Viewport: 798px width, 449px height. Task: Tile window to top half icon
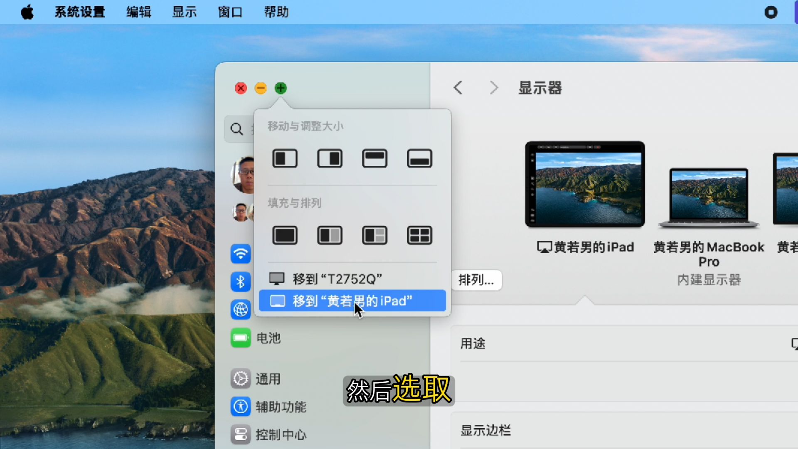(374, 158)
